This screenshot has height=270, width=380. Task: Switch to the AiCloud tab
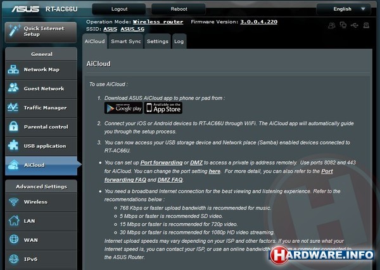(x=95, y=41)
